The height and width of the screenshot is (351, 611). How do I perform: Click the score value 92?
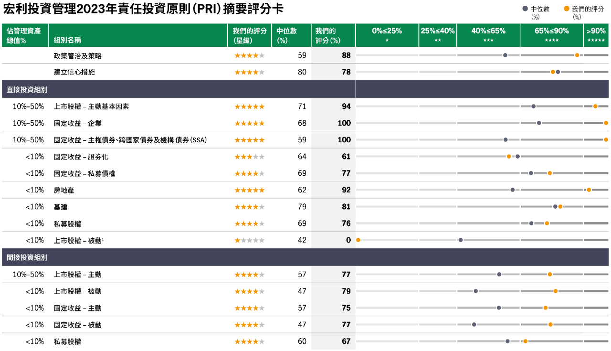point(346,190)
